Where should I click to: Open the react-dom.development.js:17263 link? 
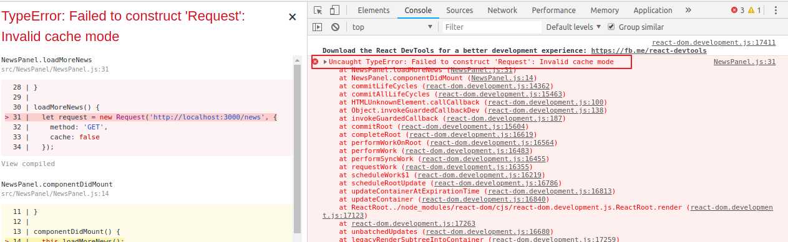(x=413, y=223)
